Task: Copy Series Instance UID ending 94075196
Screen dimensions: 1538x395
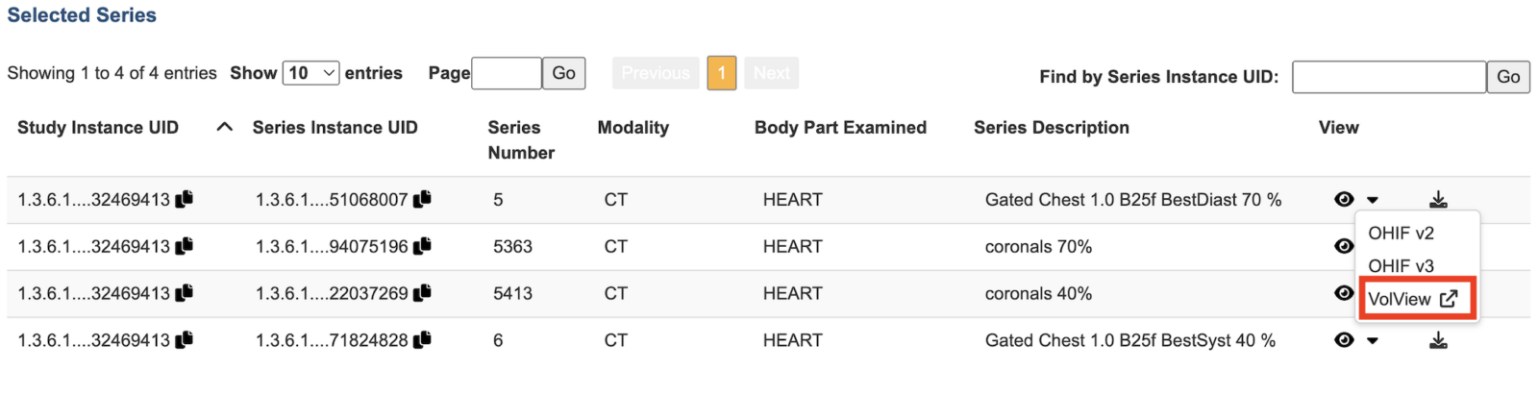Action: tap(422, 246)
